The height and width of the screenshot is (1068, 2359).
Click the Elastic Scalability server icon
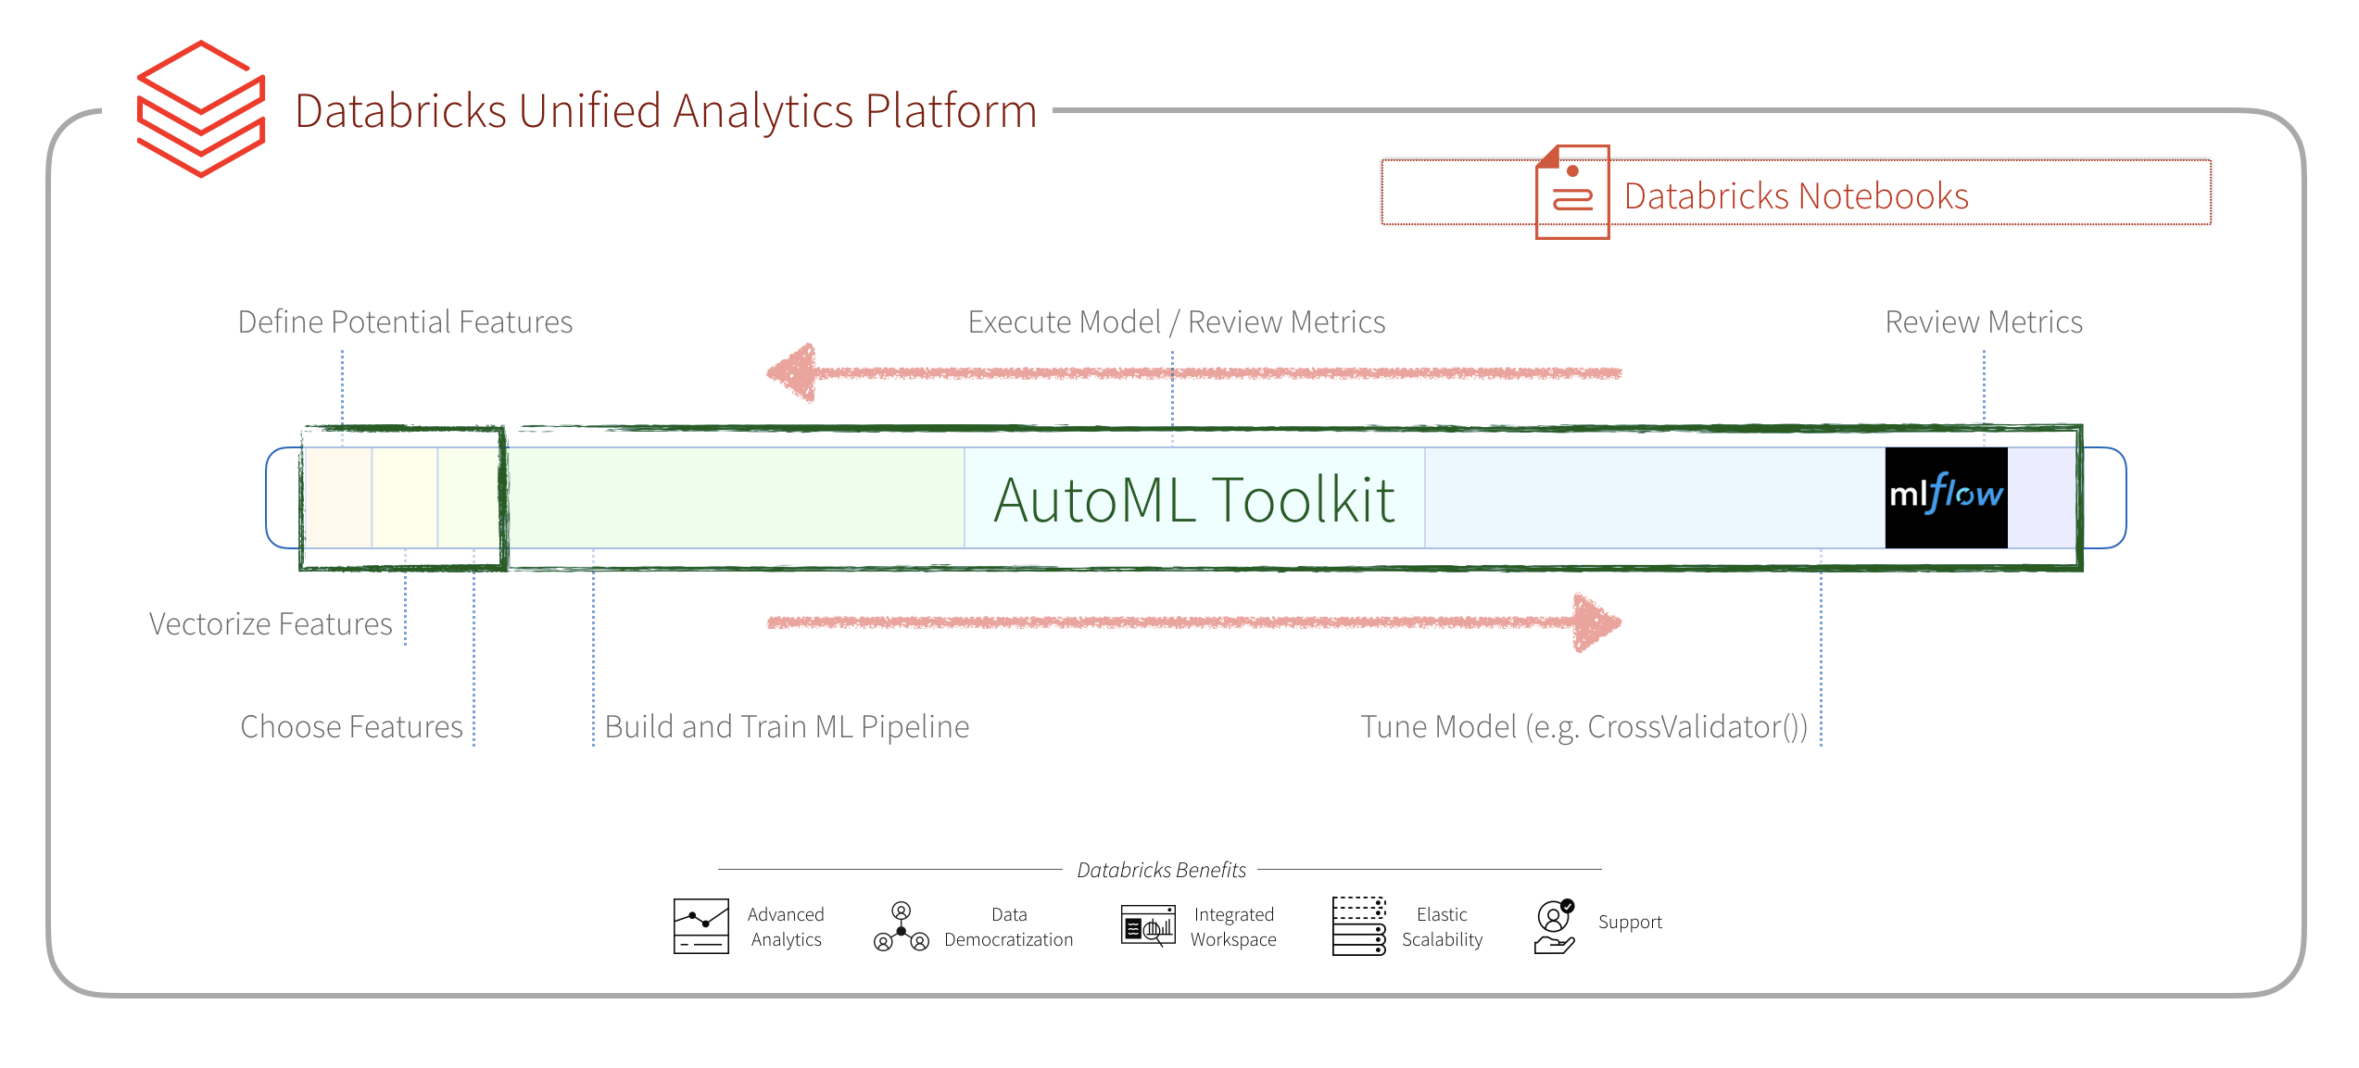1358,925
